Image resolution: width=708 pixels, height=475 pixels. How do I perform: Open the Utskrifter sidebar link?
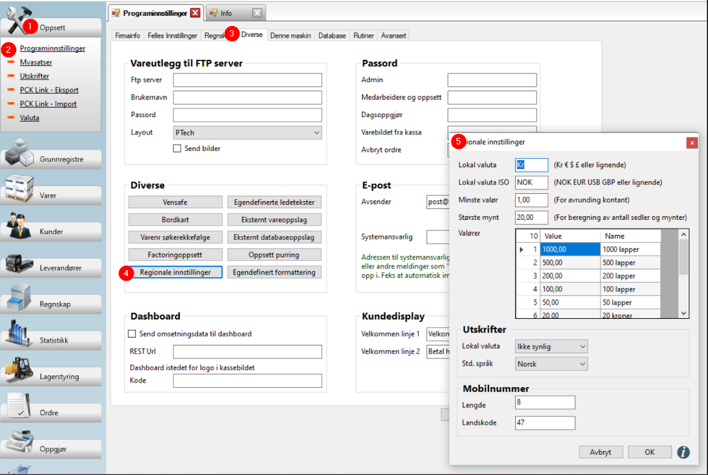[x=35, y=76]
